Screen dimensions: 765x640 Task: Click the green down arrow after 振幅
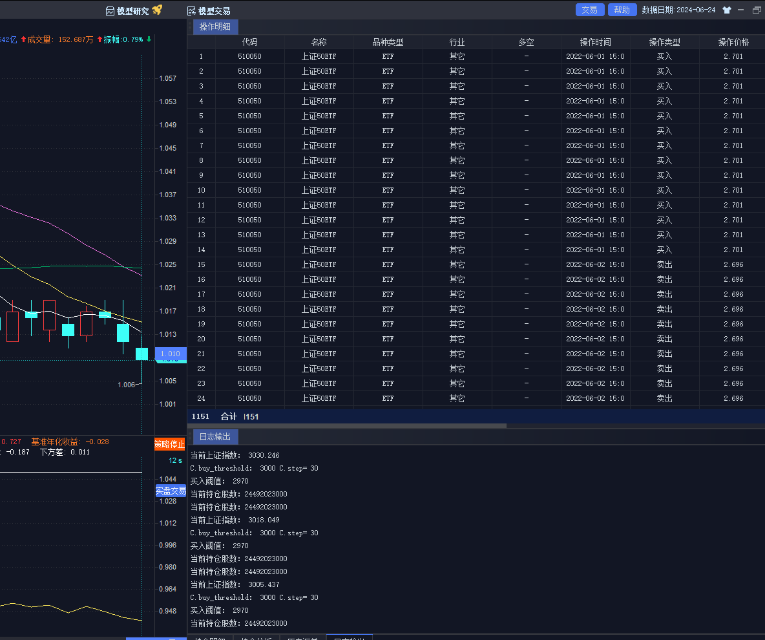click(149, 39)
